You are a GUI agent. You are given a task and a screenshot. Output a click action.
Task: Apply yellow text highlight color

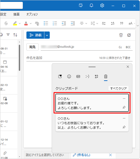point(15,23)
